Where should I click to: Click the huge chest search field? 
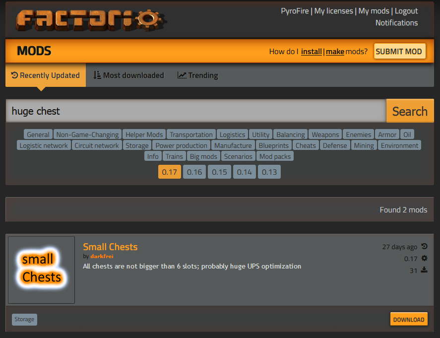click(x=196, y=111)
